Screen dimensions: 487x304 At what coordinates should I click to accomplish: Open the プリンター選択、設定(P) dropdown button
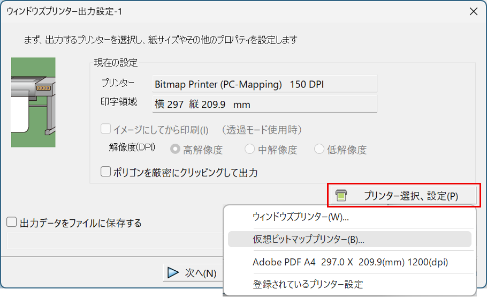[x=404, y=196]
